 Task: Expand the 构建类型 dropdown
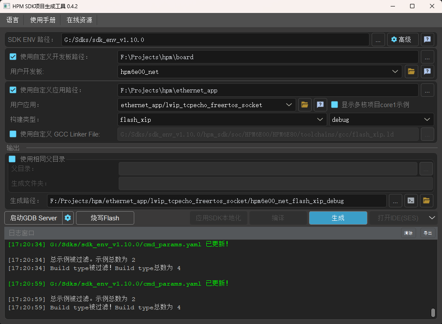coord(320,119)
